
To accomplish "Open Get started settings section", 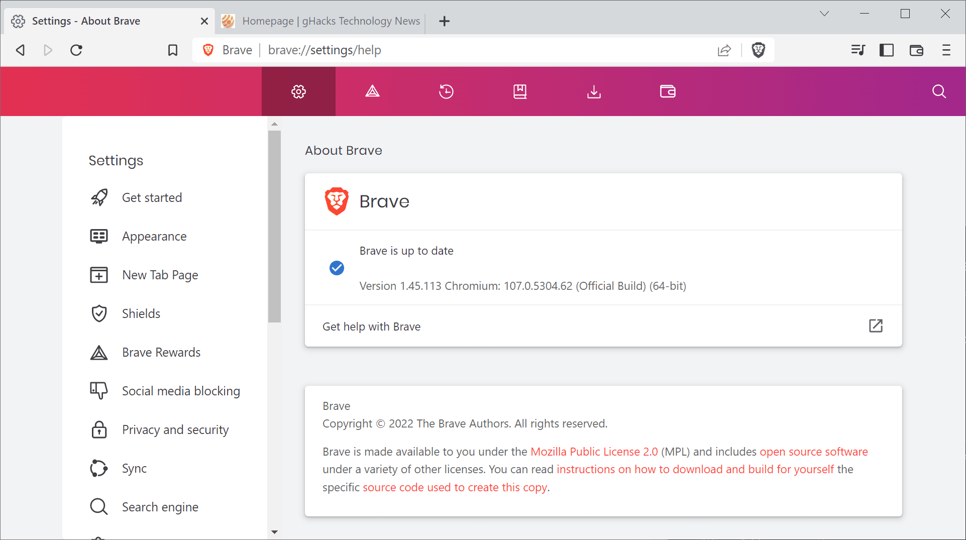I will coord(152,197).
